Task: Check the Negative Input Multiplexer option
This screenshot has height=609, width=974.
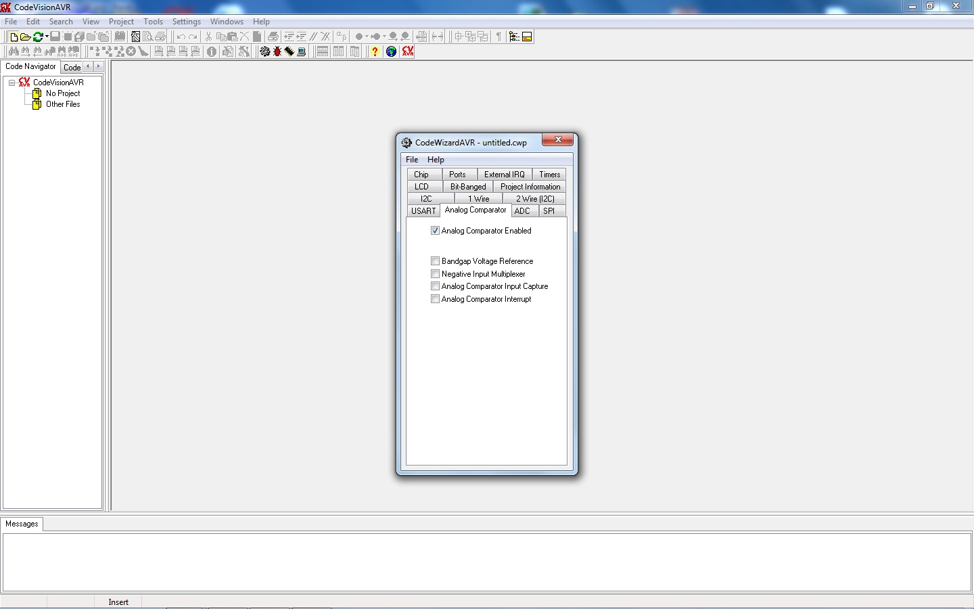Action: click(435, 274)
